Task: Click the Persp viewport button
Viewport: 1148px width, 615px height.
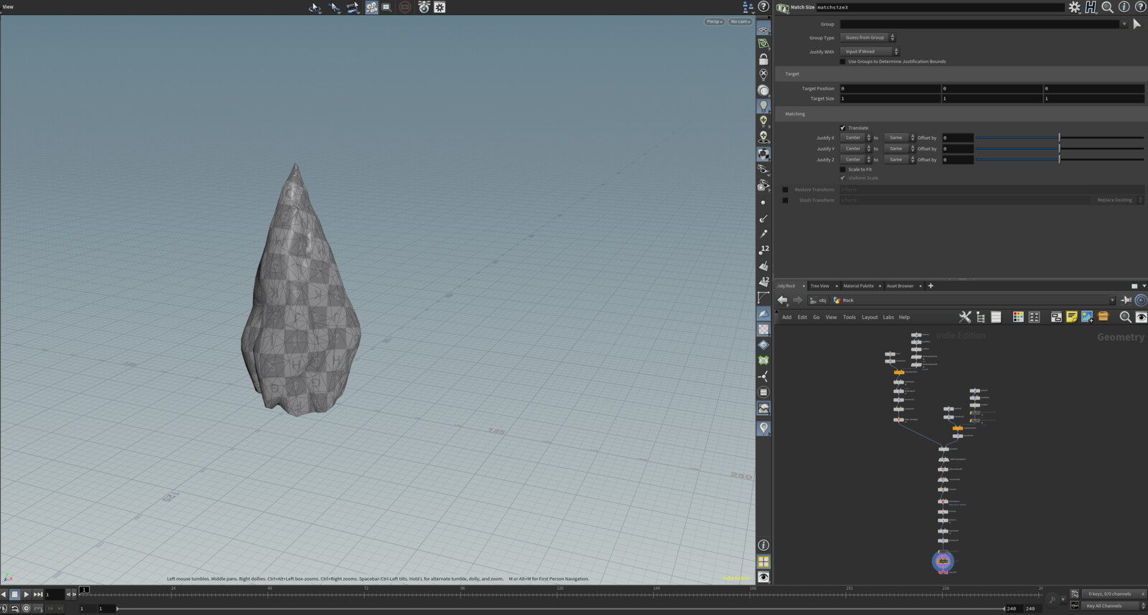Action: (714, 22)
